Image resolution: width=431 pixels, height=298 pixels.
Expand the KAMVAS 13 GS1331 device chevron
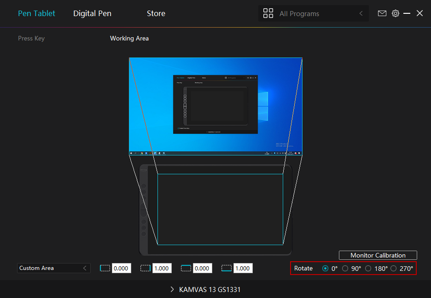tap(172, 289)
